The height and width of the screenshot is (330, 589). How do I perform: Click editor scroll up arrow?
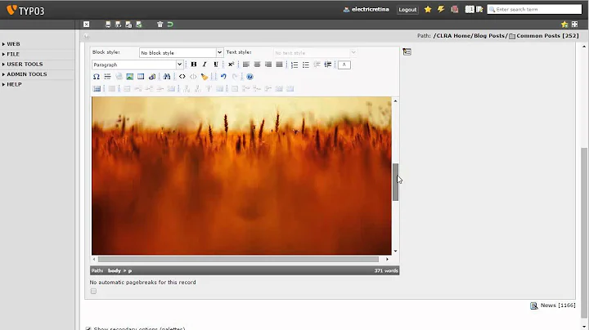pos(395,100)
